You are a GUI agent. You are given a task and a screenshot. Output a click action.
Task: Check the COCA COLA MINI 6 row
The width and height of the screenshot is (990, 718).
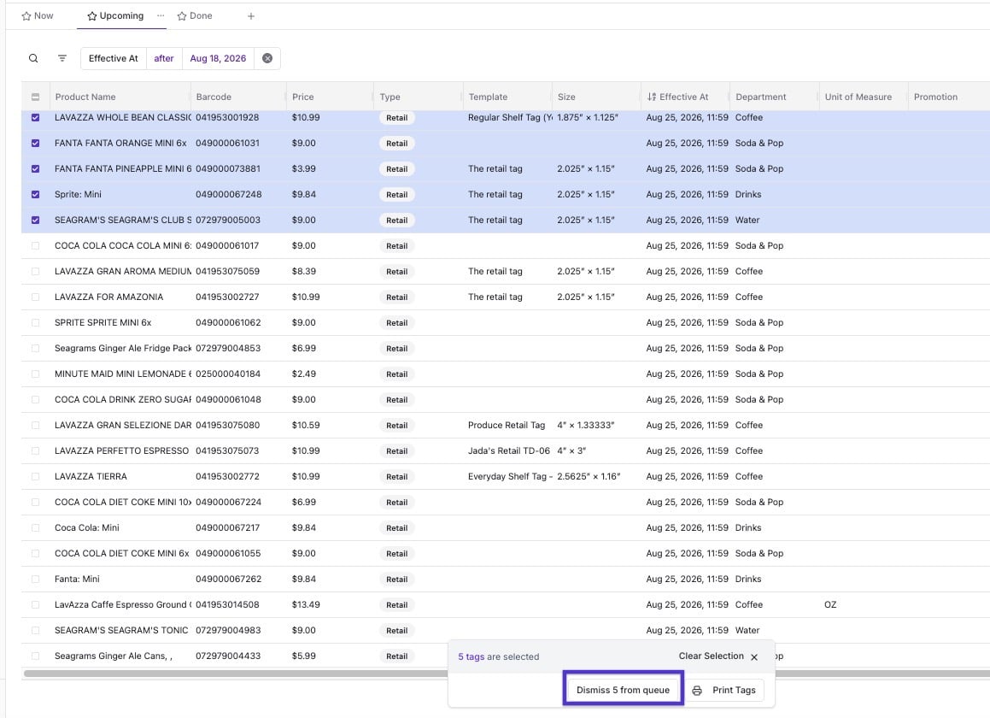35,246
